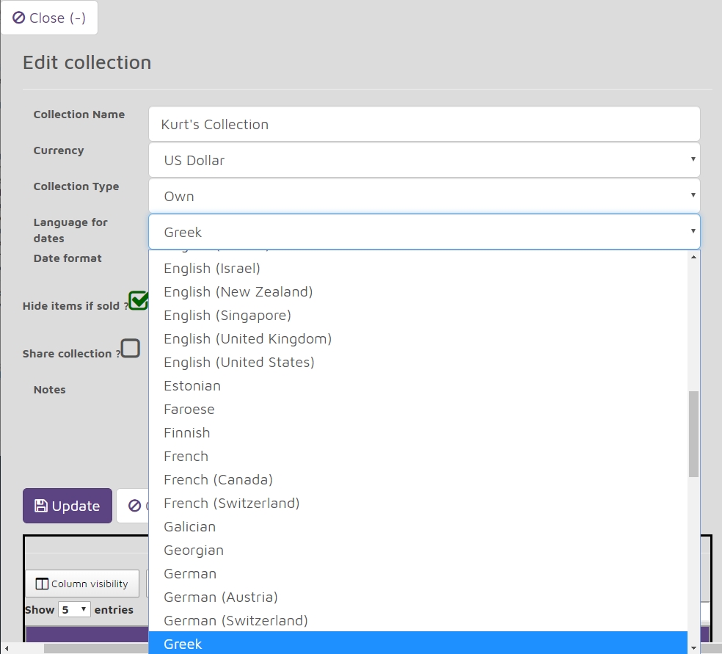Select plain German option
722x654 pixels.
click(417, 573)
